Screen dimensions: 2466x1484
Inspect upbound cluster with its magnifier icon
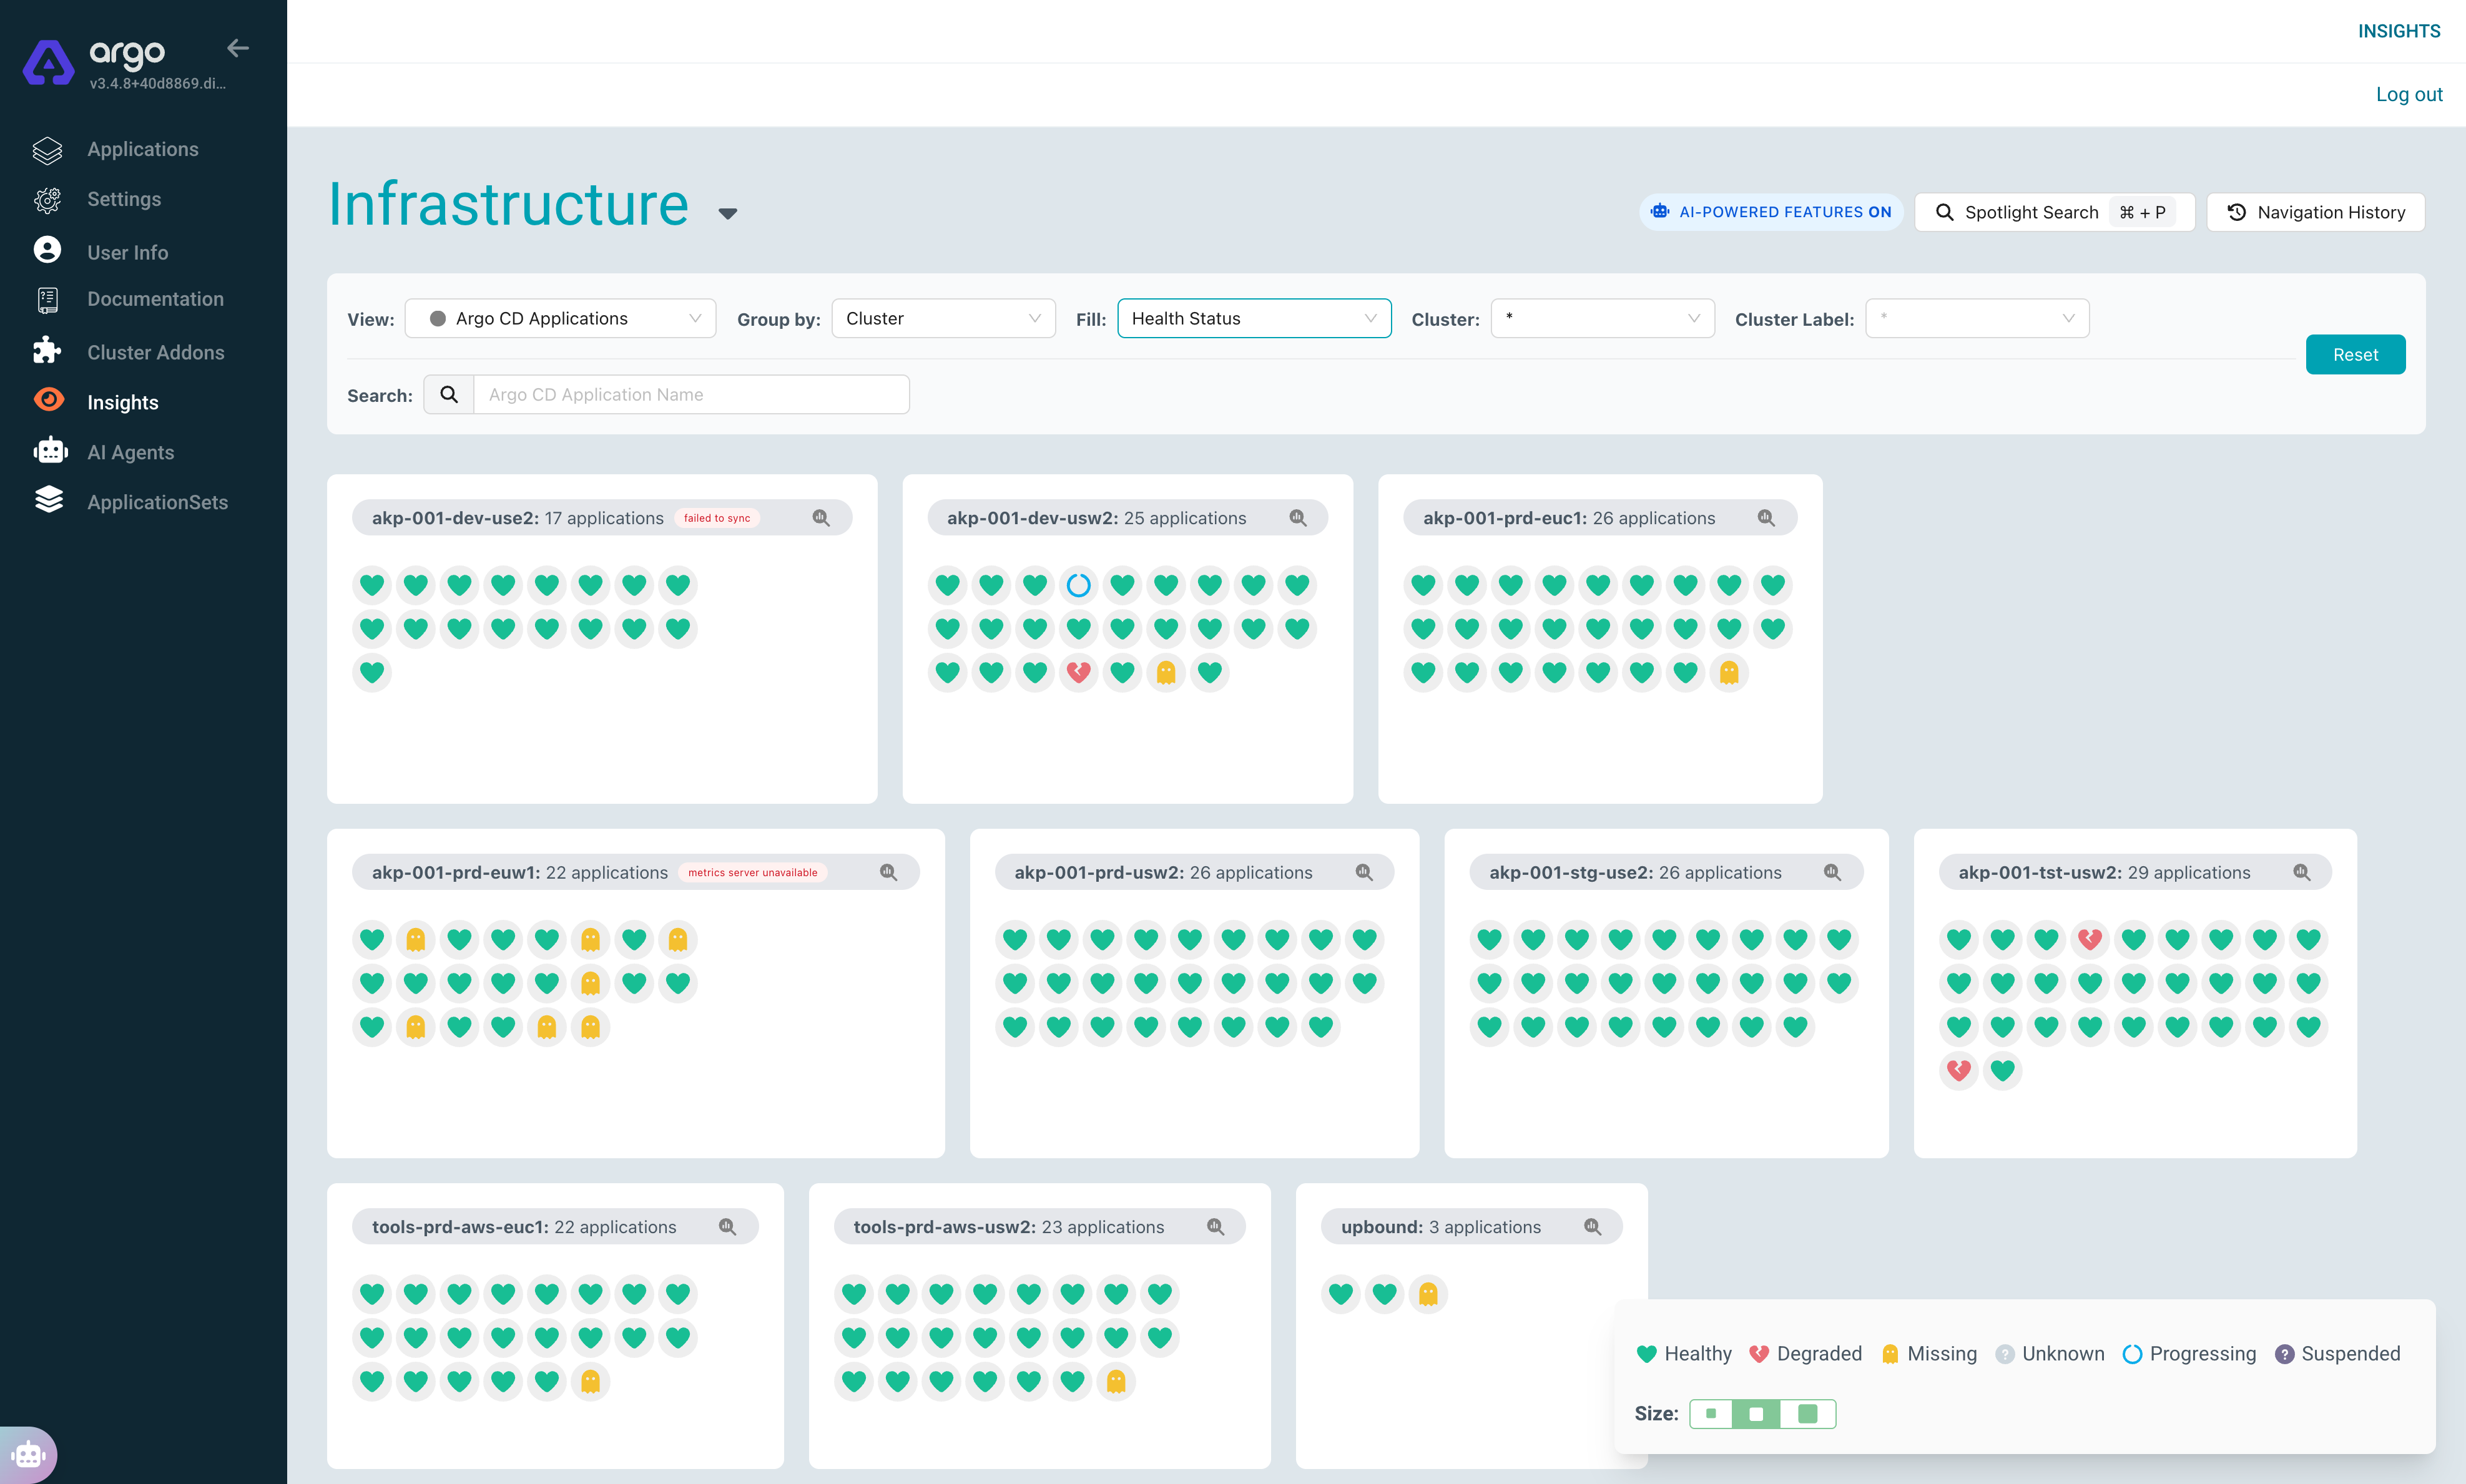coord(1593,1227)
